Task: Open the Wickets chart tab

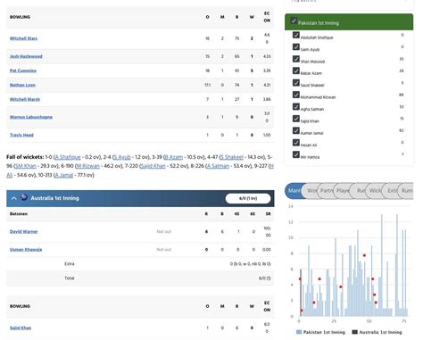Action: 374,191
